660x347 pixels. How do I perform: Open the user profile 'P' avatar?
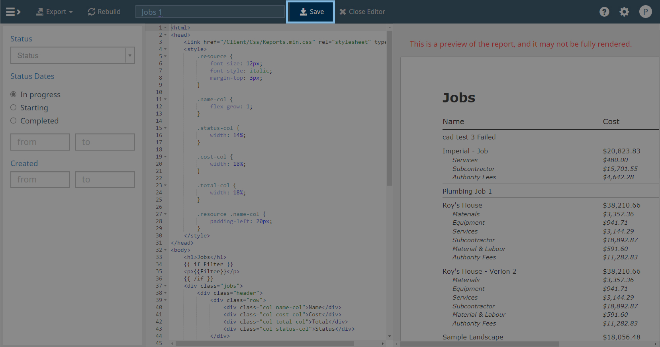click(645, 12)
